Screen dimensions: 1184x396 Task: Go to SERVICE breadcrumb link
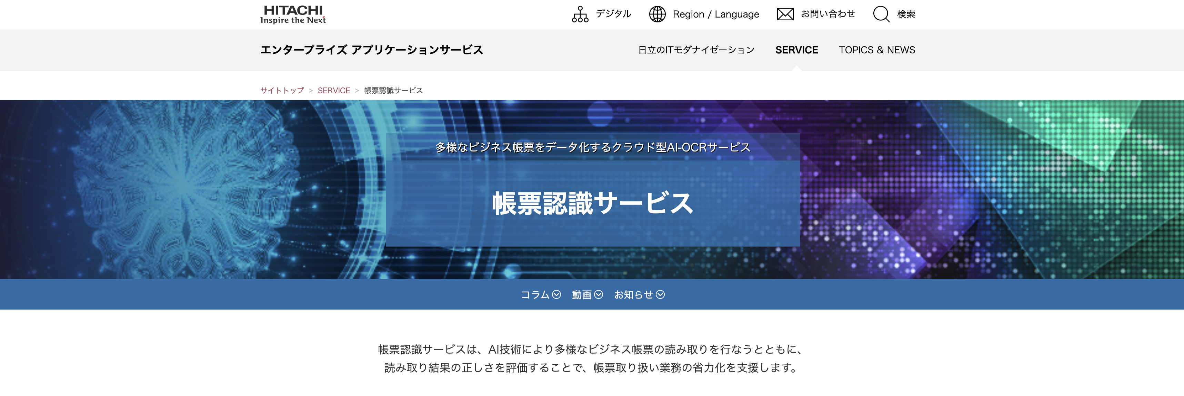334,91
